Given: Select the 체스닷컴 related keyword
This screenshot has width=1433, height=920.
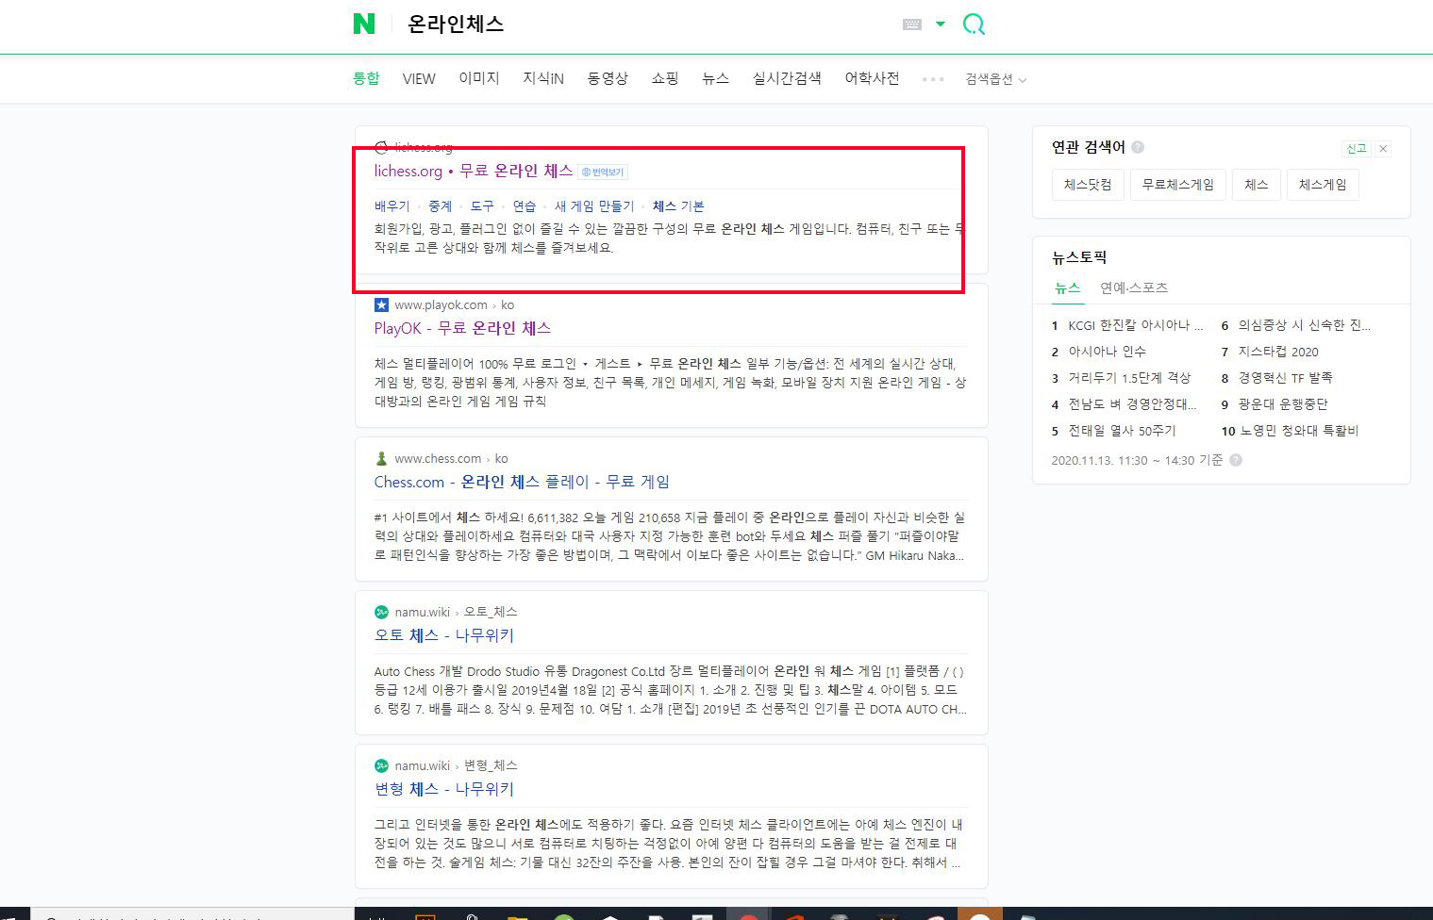Looking at the screenshot, I should [1088, 185].
